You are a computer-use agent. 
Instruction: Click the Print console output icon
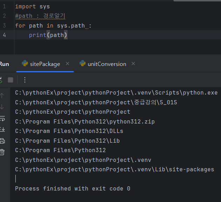[x=2, y=141]
